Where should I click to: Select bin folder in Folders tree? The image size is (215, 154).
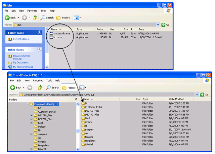pos(38,108)
